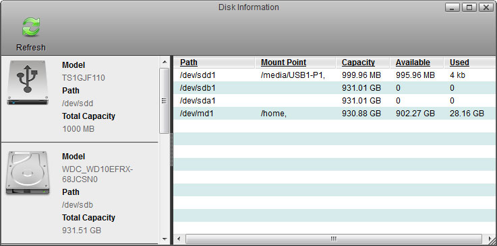
Task: Sort table by Capacity header
Action: 358,63
